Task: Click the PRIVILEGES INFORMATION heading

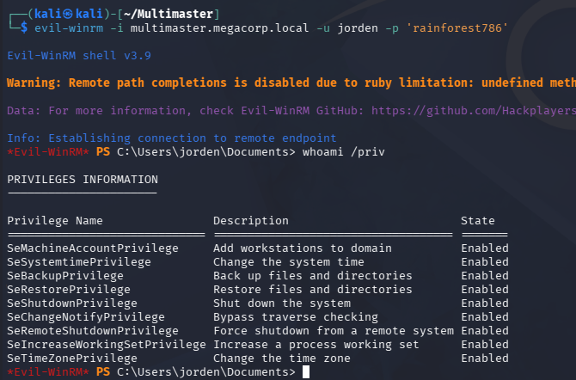Action: (83, 180)
